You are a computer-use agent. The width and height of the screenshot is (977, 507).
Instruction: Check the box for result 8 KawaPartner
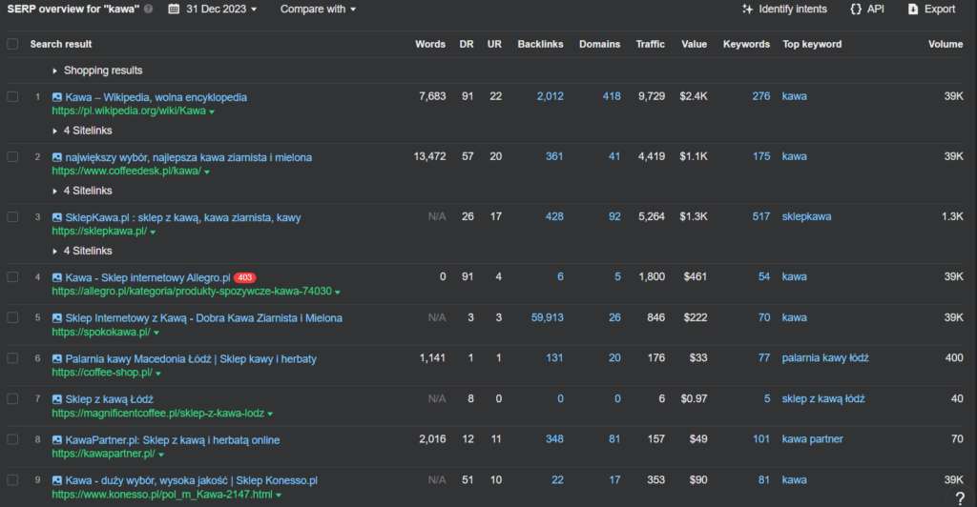coord(12,439)
